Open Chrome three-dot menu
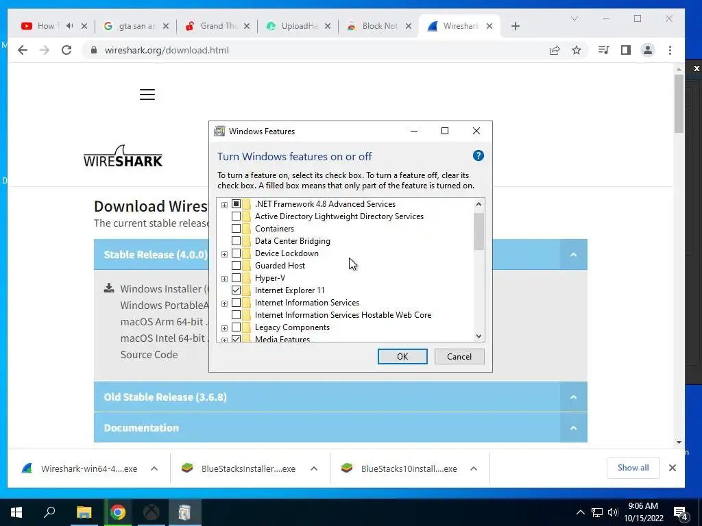Screen dimensions: 702x526 [670, 50]
